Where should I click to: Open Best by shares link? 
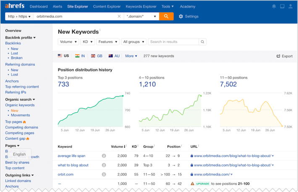point(17,162)
